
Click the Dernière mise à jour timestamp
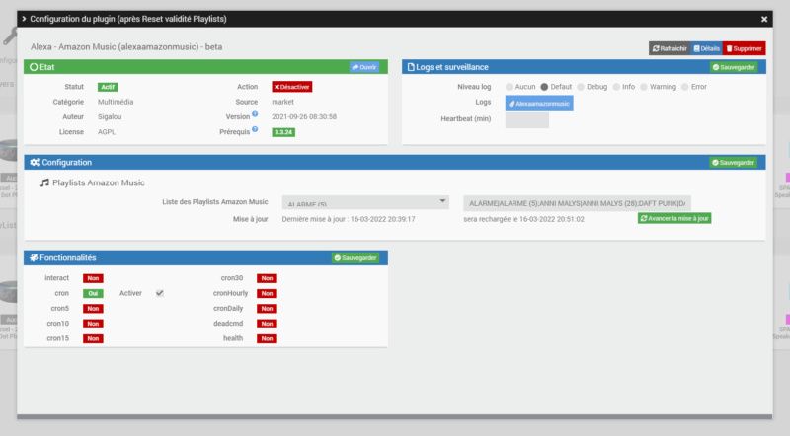click(x=349, y=219)
